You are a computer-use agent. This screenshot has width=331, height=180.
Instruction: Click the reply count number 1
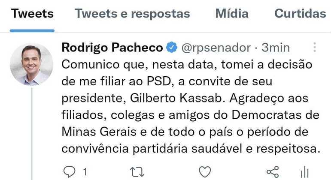85,172
